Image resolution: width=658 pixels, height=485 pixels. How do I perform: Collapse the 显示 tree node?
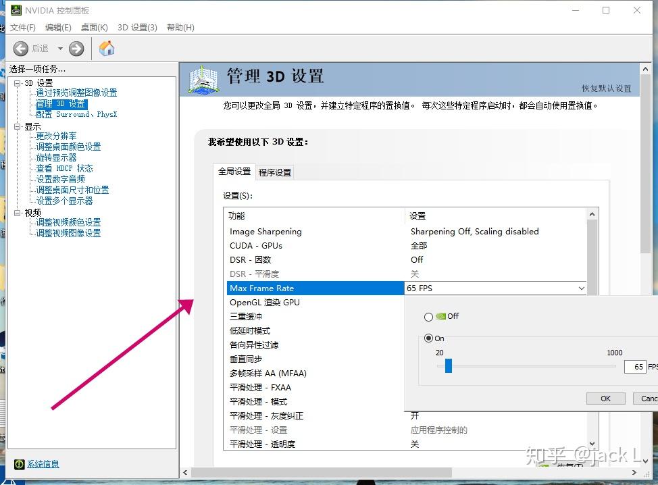coord(17,126)
